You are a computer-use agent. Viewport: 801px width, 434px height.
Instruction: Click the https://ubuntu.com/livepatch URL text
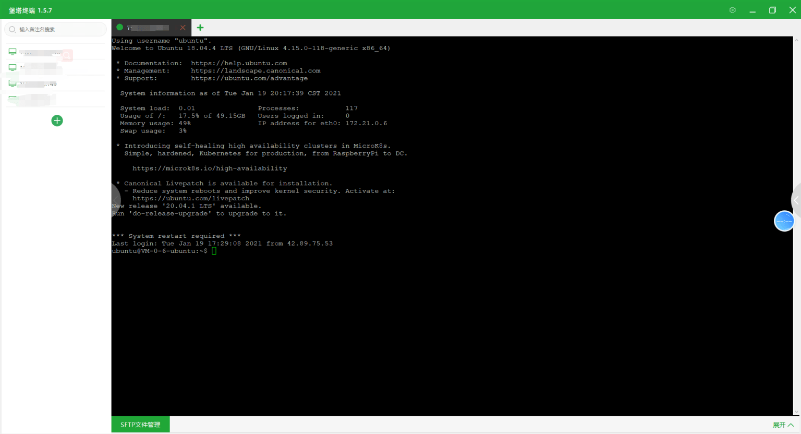pos(191,198)
